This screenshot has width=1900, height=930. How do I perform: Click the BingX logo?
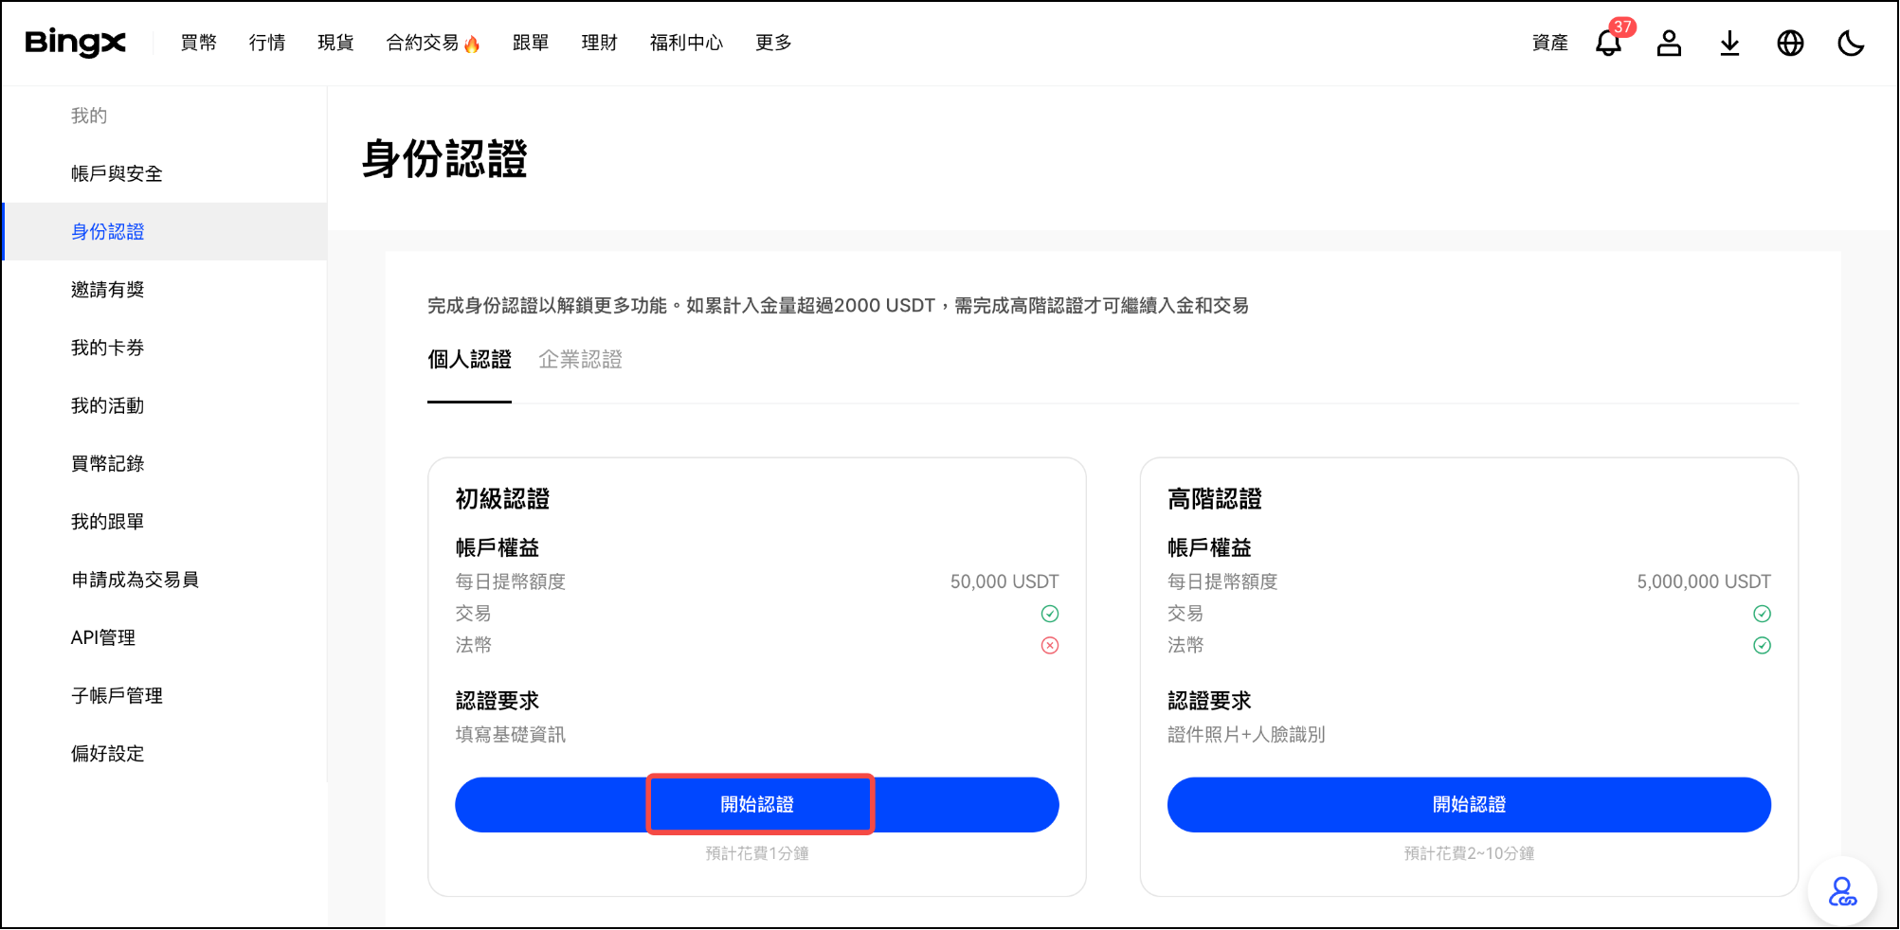pyautogui.click(x=75, y=43)
